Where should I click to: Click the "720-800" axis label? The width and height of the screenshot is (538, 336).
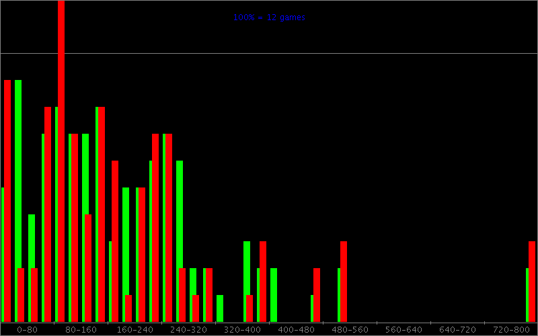coord(511,330)
